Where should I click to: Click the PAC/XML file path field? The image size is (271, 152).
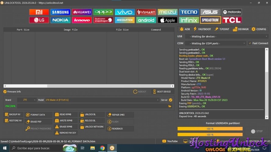pyautogui.click(x=92, y=106)
